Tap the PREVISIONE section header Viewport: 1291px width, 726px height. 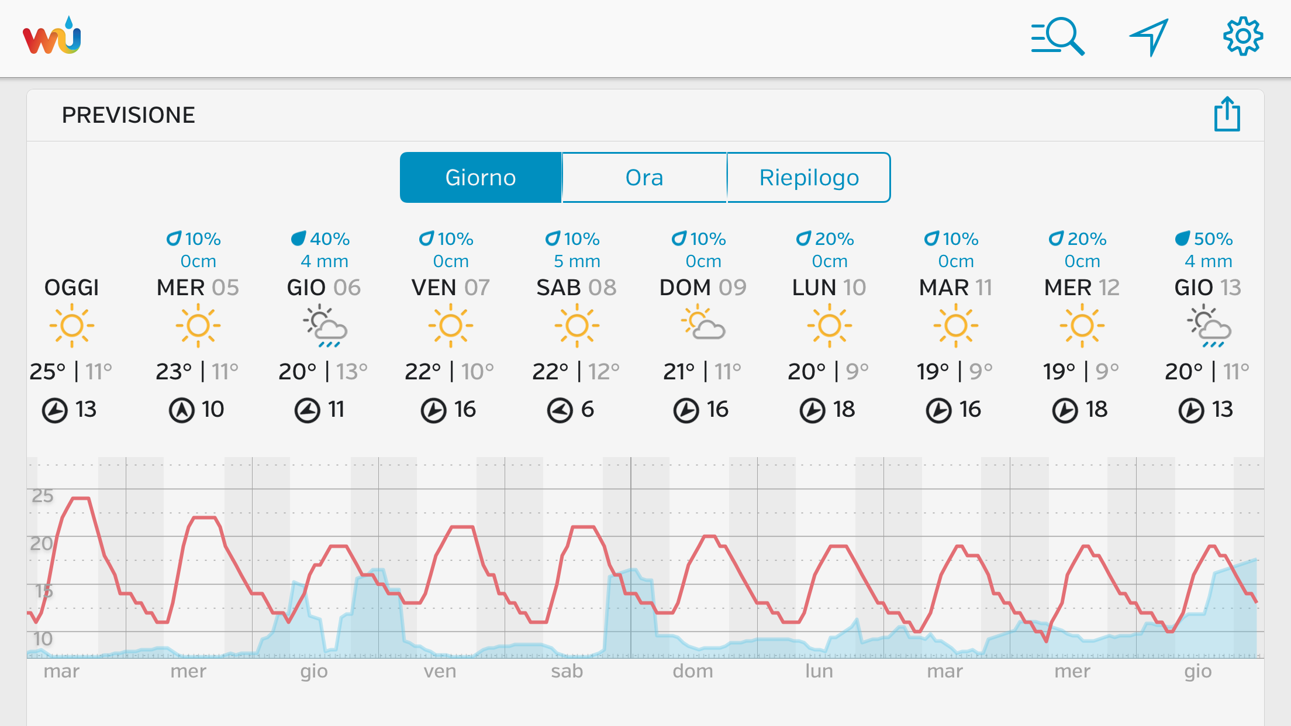point(129,115)
